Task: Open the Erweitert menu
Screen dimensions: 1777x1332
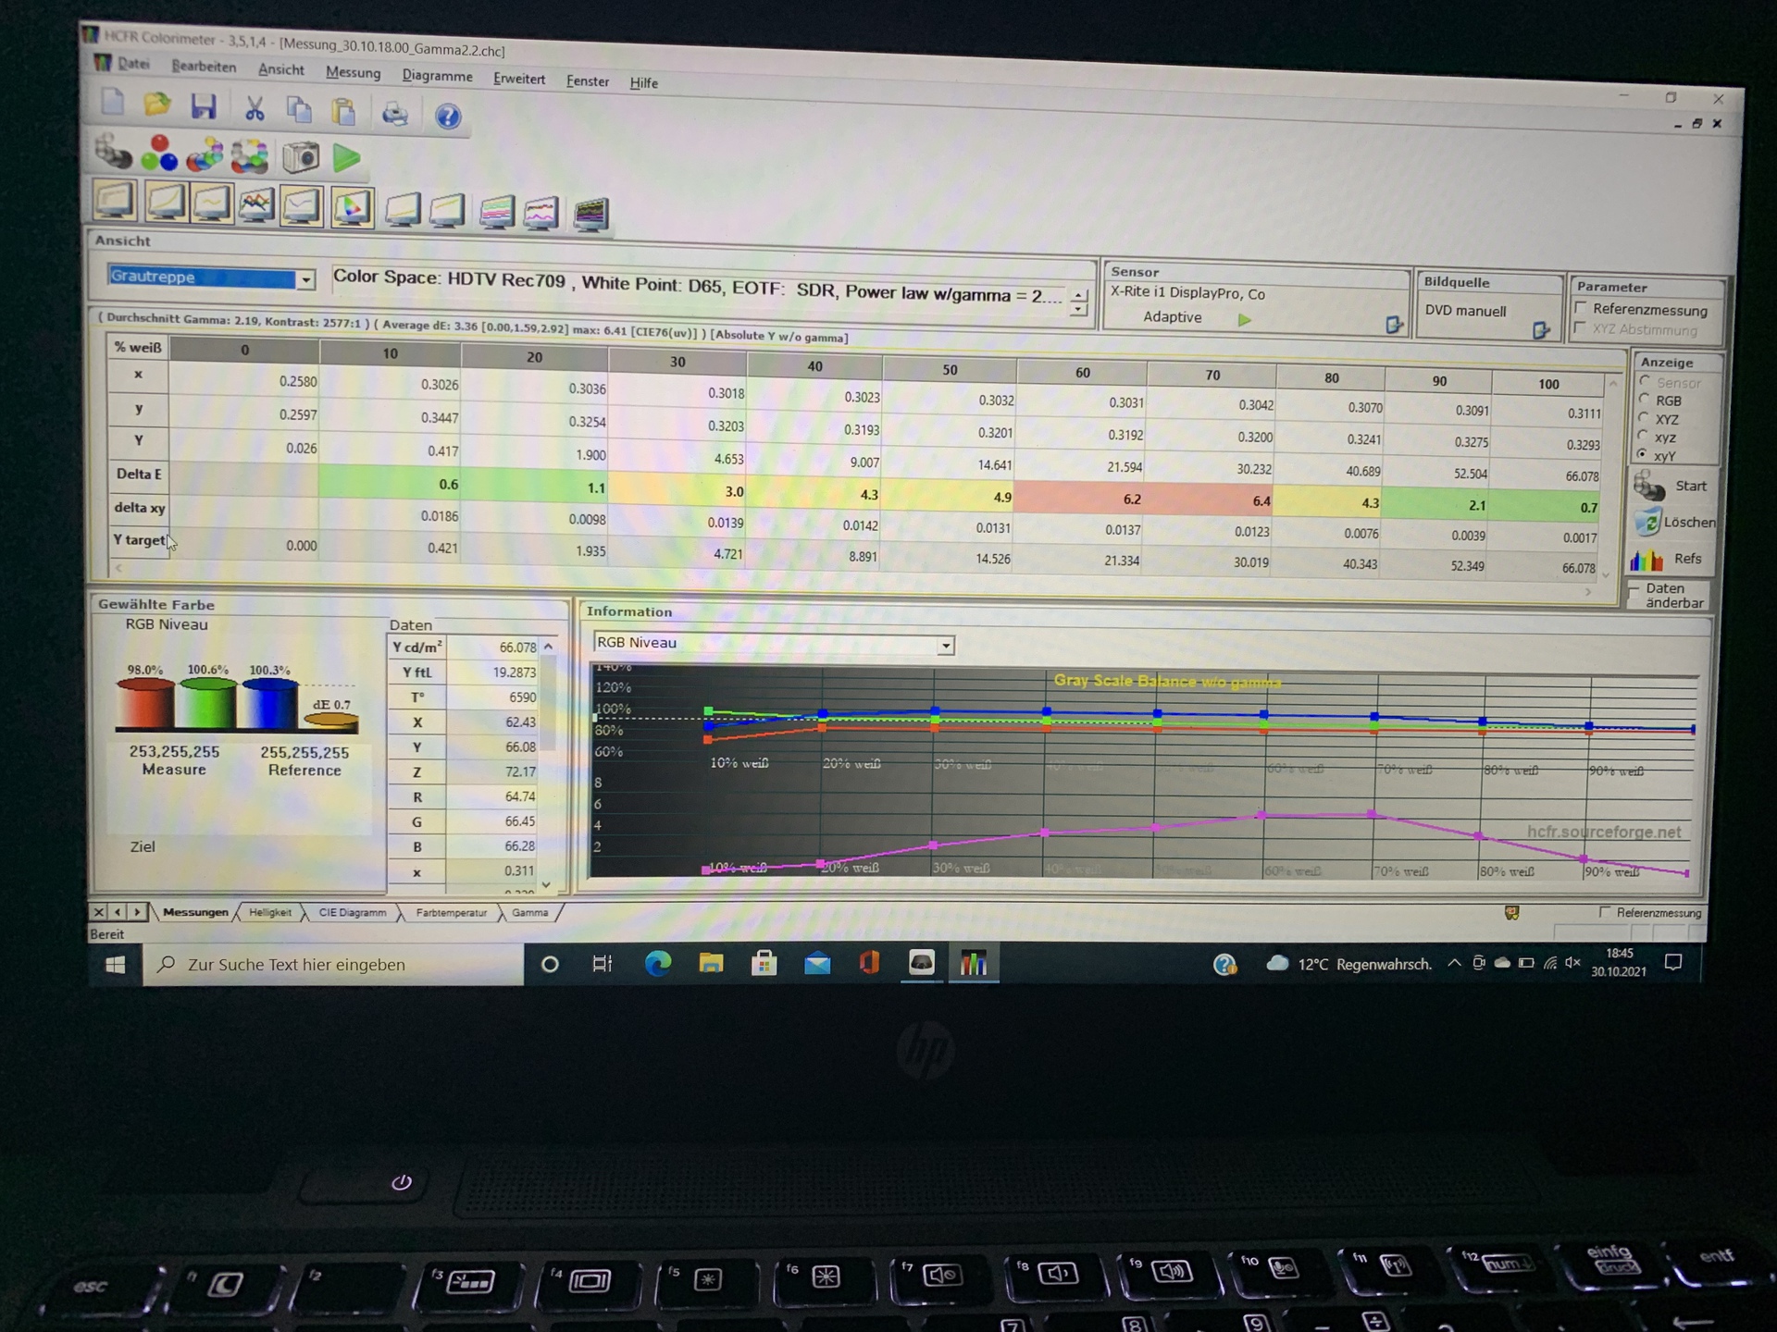Action: pyautogui.click(x=518, y=79)
